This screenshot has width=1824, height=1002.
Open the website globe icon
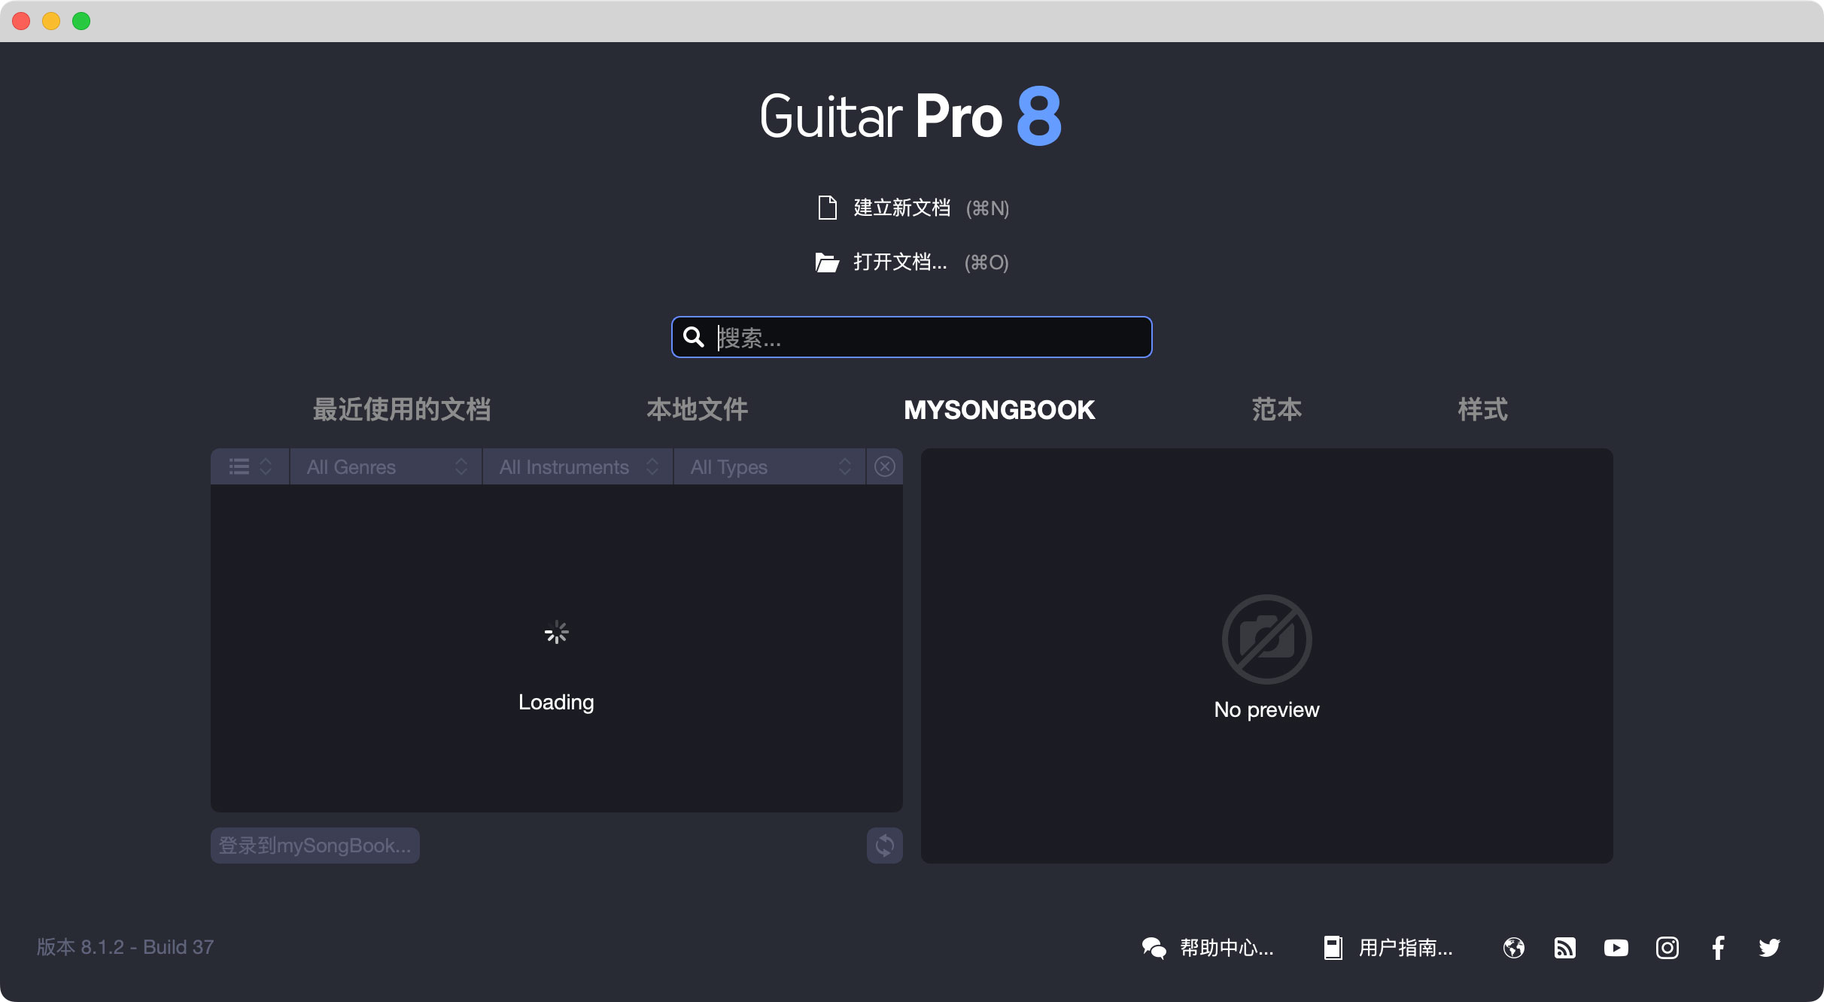1514,948
